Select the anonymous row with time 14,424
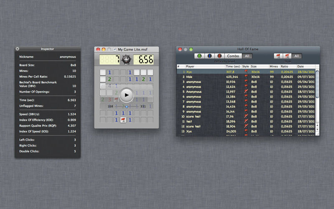 coord(246,107)
